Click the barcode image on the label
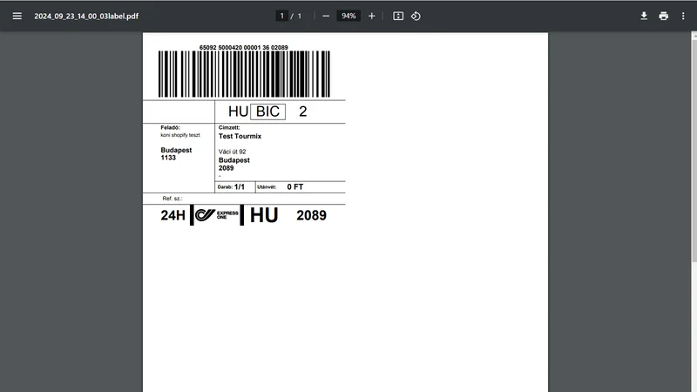697x392 pixels. click(244, 74)
